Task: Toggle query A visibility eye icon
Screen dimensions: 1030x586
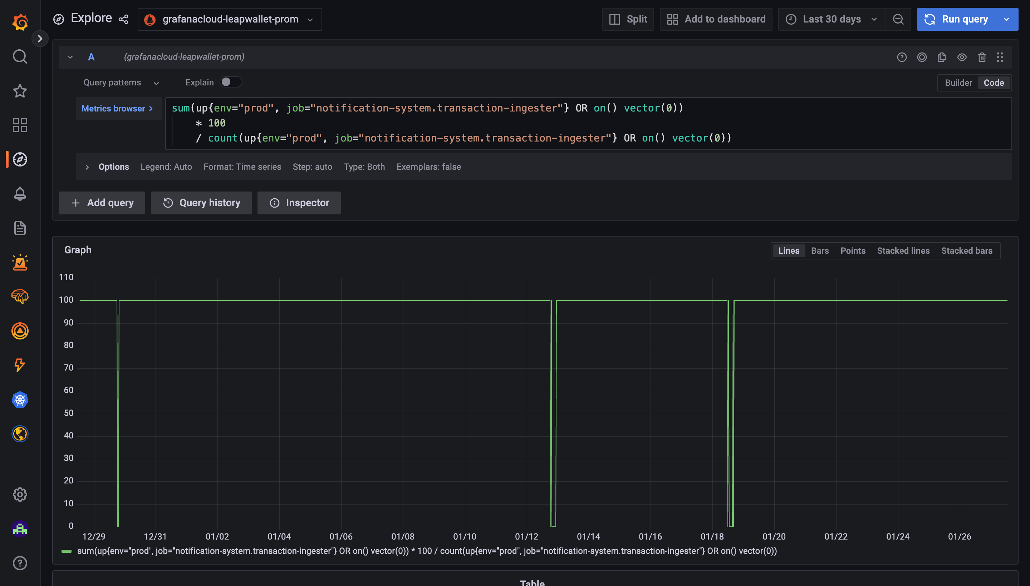Action: coord(962,57)
